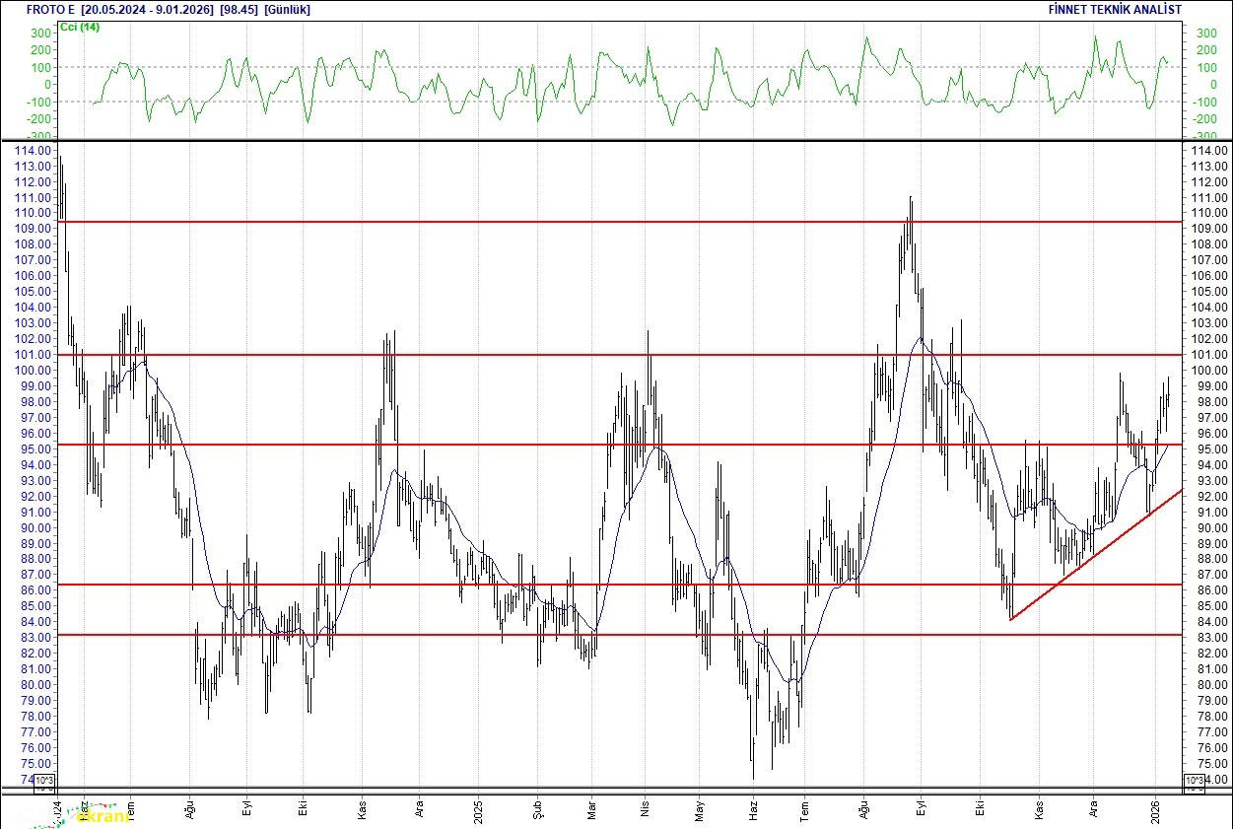Click the right 10^3 scale box
Viewport: 1233px width, 829px height.
[1192, 782]
